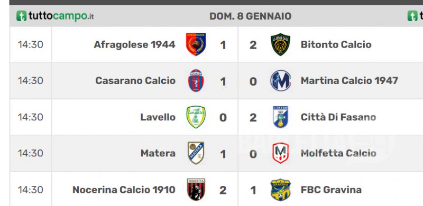Open the tuttocampo.it logo at top left
This screenshot has width=423, height=206.
click(55, 16)
